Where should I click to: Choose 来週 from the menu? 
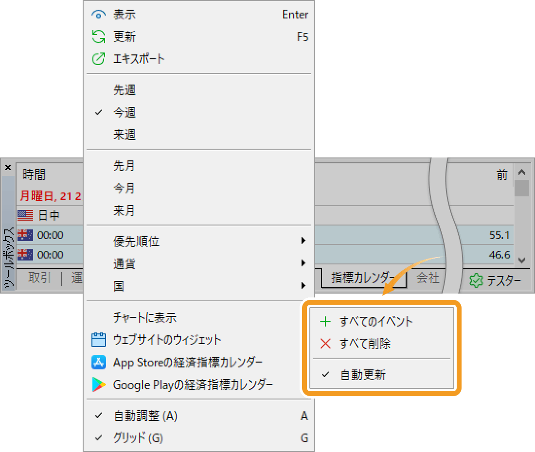(199, 135)
